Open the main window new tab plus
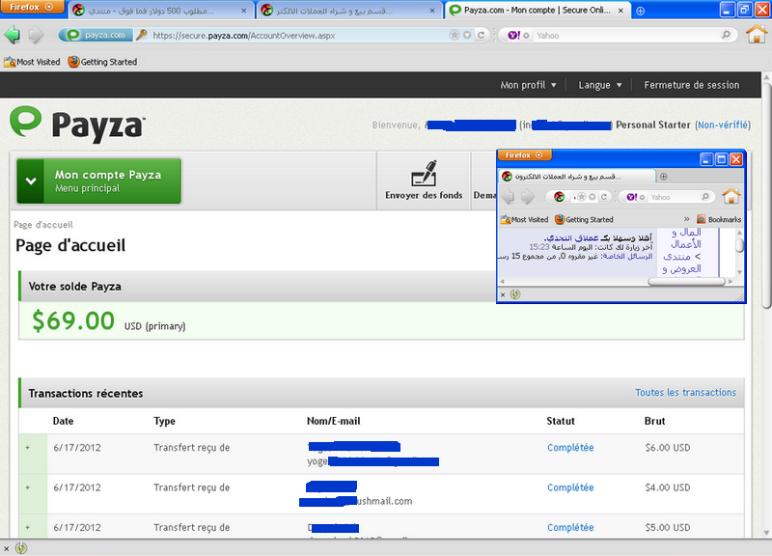772x556 pixels. click(x=640, y=11)
